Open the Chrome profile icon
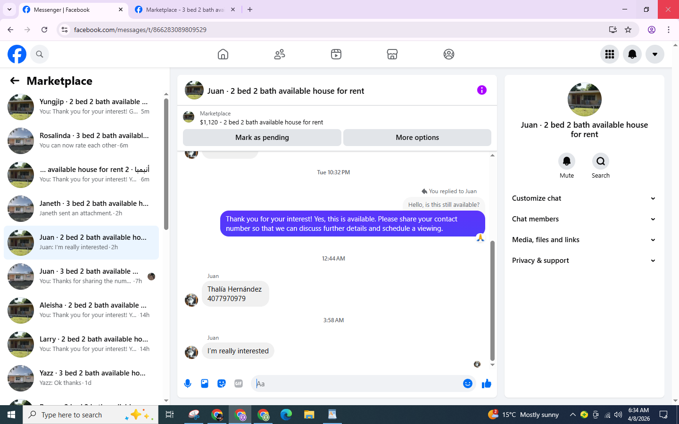 pos(652,30)
